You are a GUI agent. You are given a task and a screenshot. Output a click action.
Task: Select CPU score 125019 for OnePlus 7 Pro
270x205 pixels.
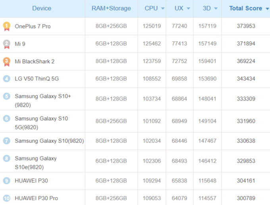(152, 26)
